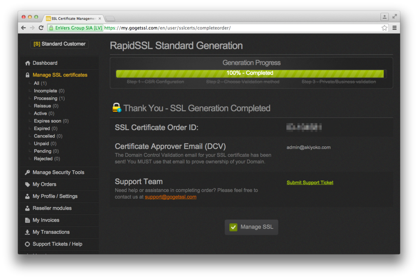
Task: Open the Chrome hamburger menu
Action: pos(395,28)
